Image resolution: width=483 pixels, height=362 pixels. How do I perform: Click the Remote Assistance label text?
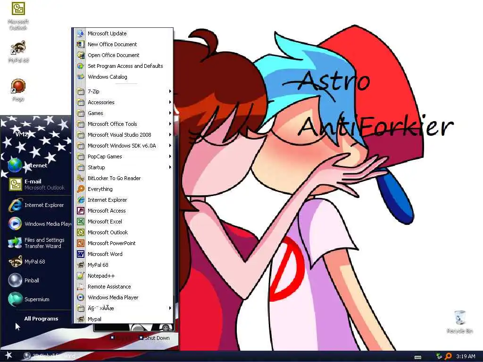click(x=109, y=287)
